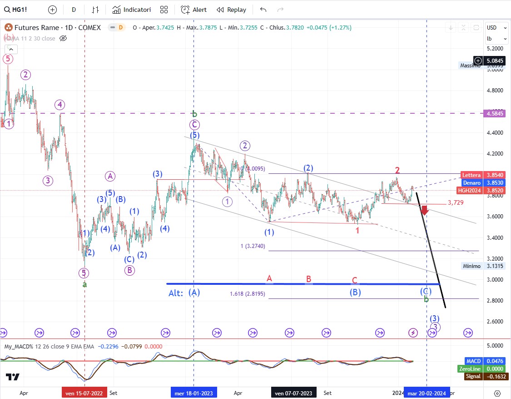Click the green ZeroLine 0.0000 label

pyautogui.click(x=482, y=369)
